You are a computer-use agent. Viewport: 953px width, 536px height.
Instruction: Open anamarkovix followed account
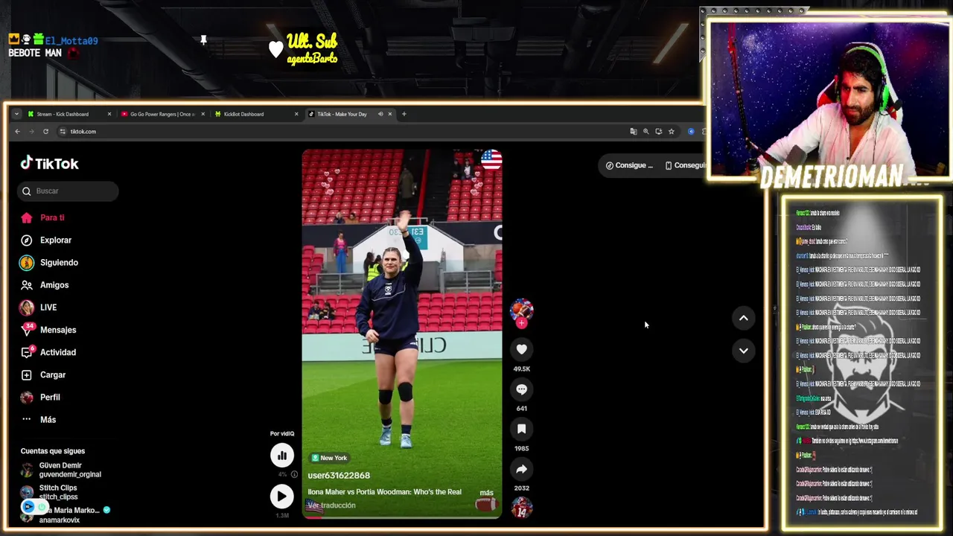(66, 514)
